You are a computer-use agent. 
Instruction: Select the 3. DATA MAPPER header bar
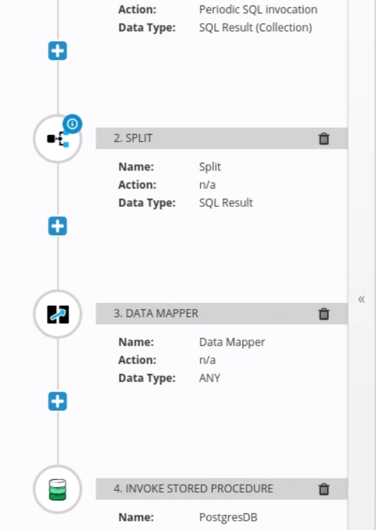(x=222, y=314)
